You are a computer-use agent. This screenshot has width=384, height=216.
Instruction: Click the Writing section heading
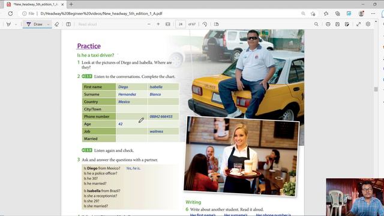click(x=193, y=202)
